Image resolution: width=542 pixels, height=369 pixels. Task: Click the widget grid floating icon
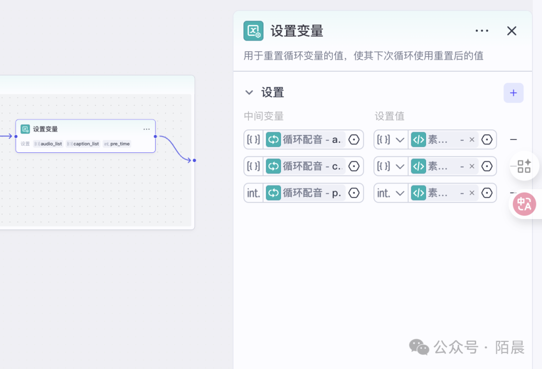coord(524,166)
